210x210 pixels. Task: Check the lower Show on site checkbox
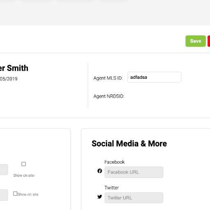coord(15,194)
